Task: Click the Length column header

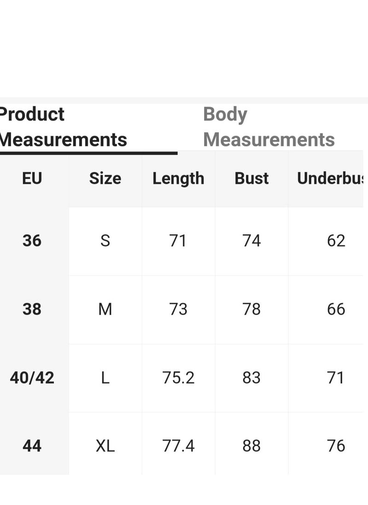Action: click(178, 179)
